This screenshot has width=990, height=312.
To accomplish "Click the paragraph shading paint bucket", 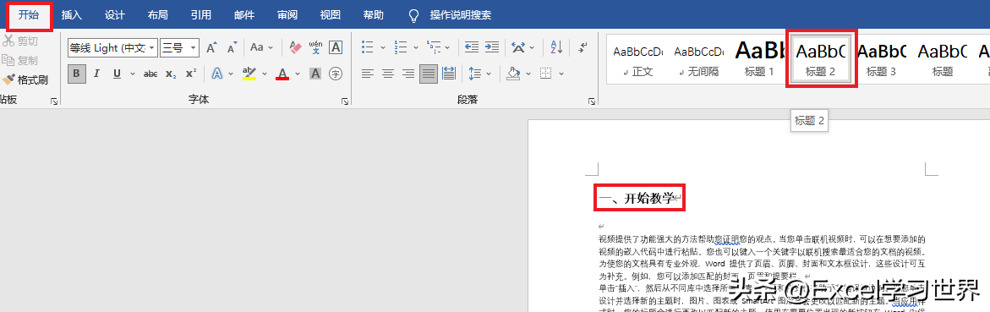I will (x=514, y=74).
